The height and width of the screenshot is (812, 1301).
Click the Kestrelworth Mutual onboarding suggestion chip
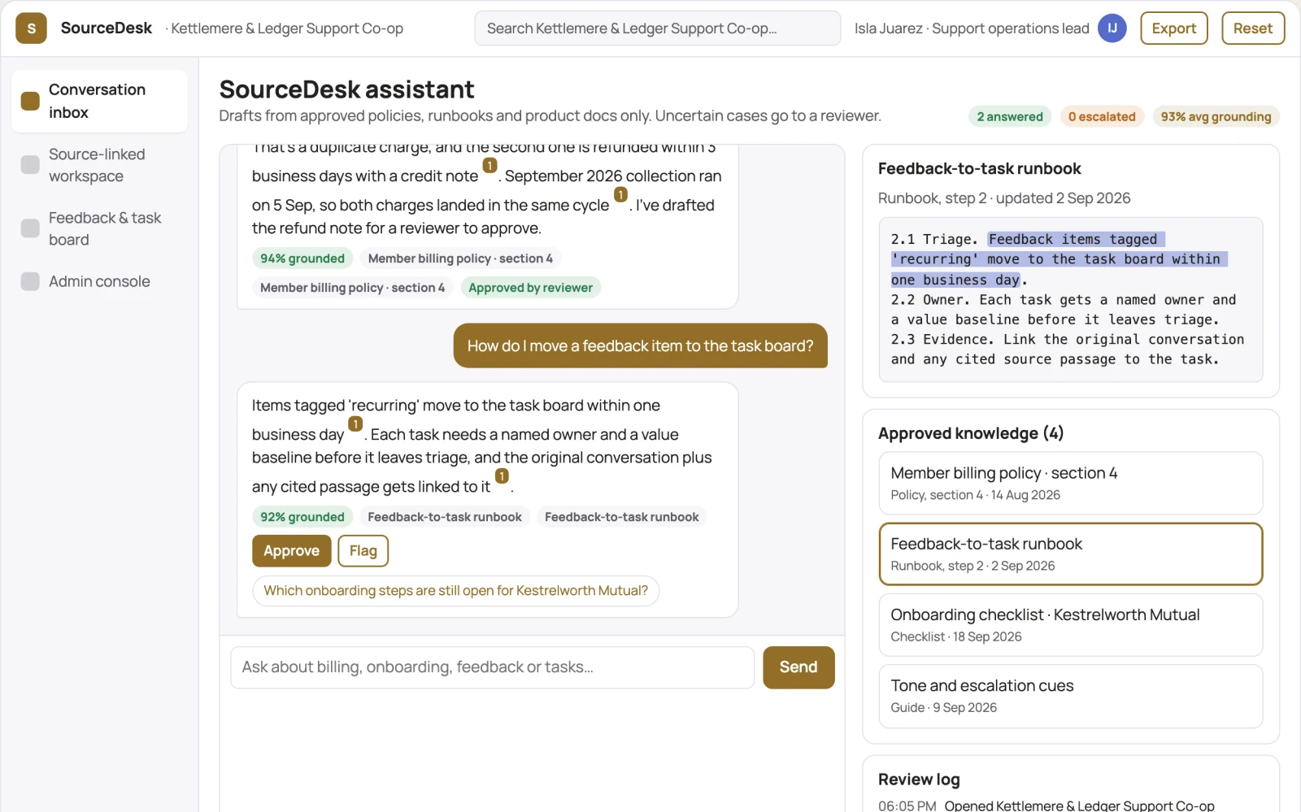click(455, 591)
